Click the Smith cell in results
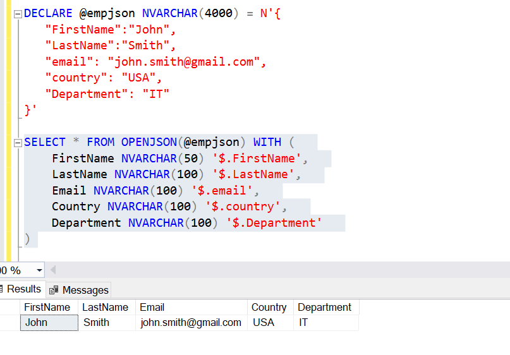The height and width of the screenshot is (355, 510). (x=107, y=323)
